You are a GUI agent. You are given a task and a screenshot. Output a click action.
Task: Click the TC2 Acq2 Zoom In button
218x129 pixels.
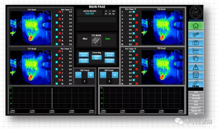109,60
